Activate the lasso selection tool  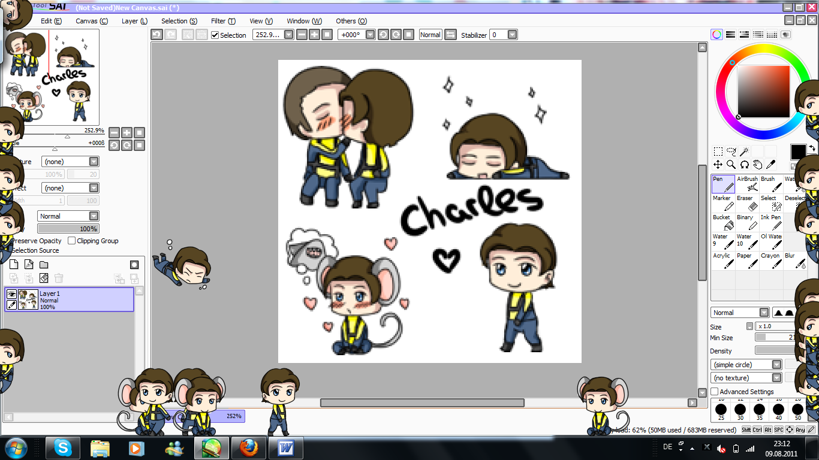pos(731,152)
